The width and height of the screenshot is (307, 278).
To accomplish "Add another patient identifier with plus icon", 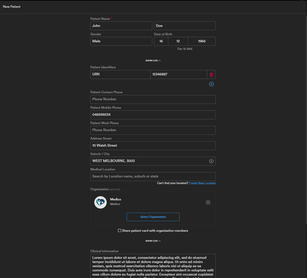I will 211,84.
